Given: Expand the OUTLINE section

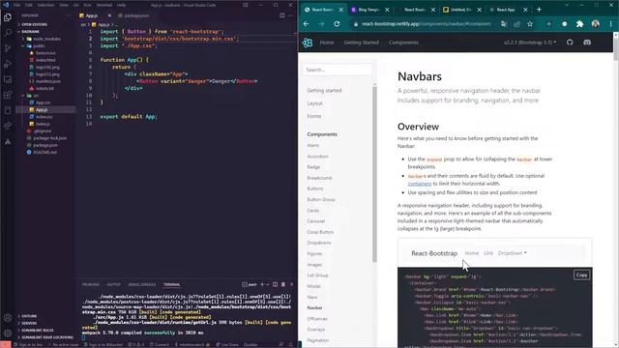Looking at the screenshot, I should [28, 316].
